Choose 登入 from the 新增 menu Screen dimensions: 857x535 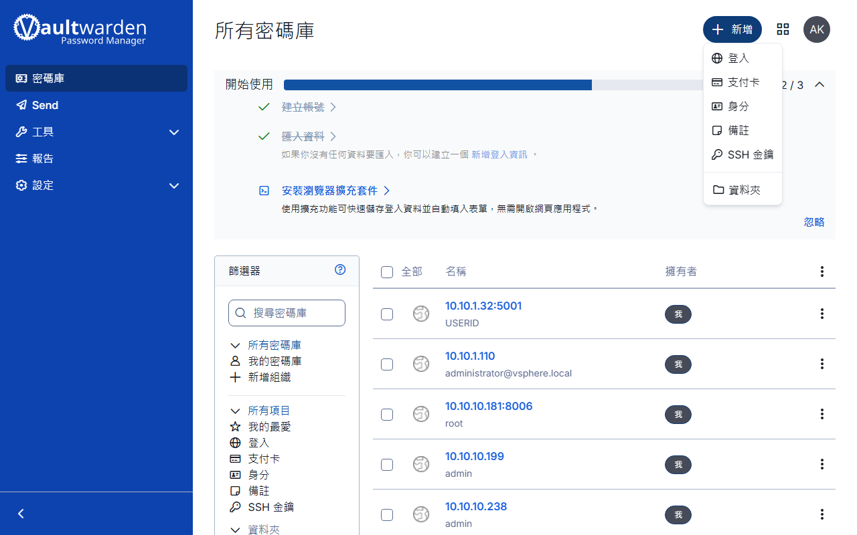click(x=743, y=58)
